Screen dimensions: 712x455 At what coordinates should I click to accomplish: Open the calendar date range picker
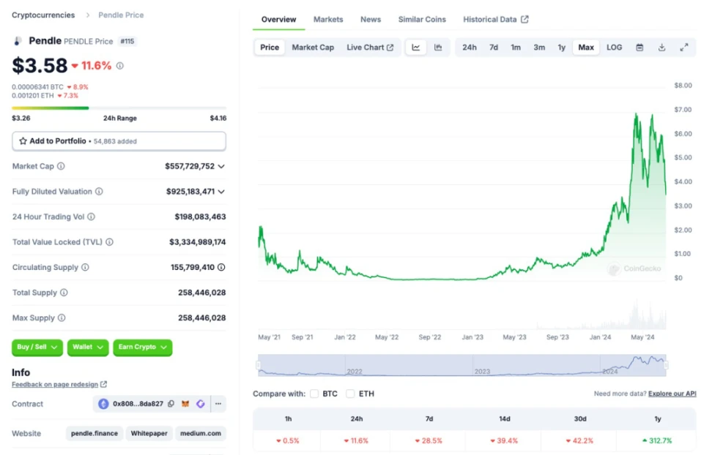(639, 48)
